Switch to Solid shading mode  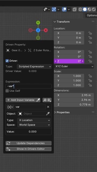click(85, 10)
